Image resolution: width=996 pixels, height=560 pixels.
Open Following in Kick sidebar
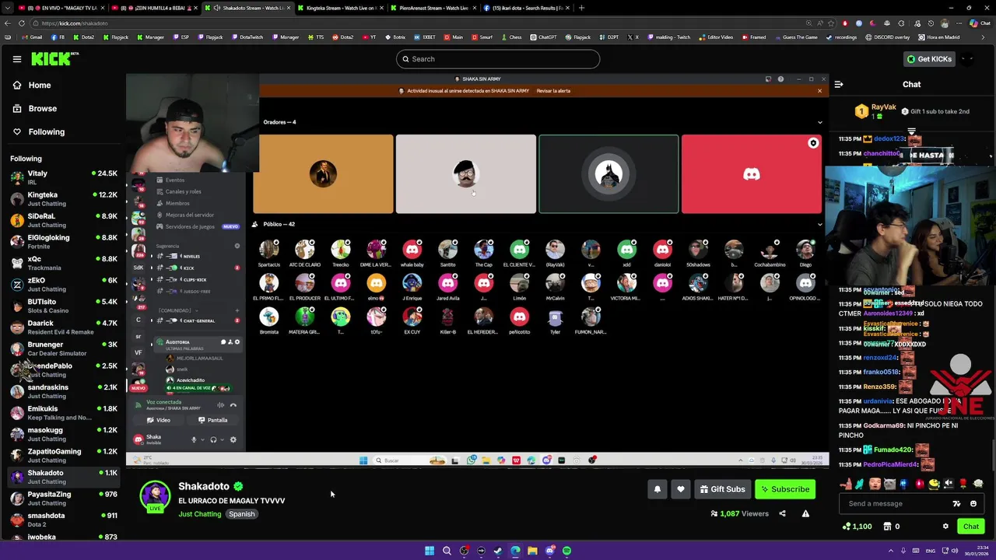pos(47,132)
